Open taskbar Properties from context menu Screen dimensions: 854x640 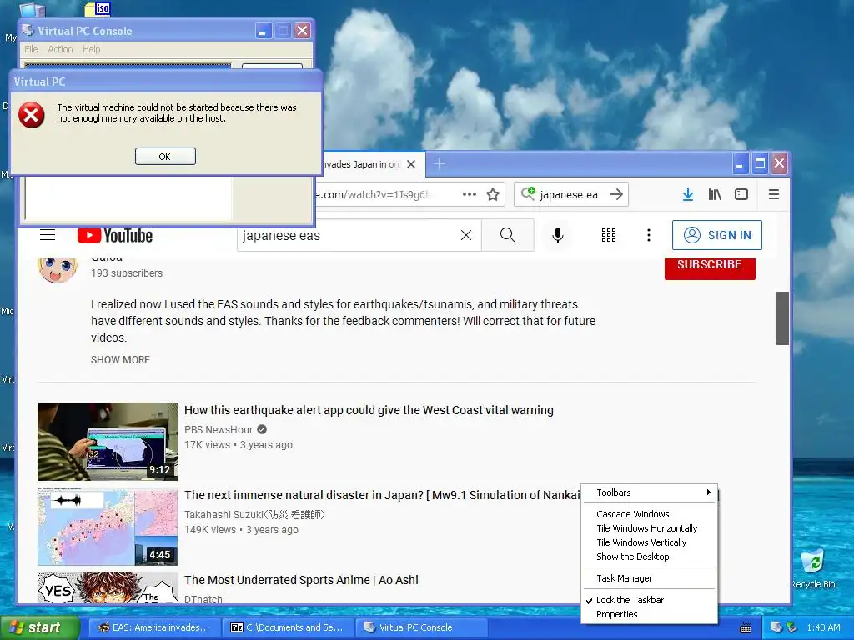(x=649, y=614)
